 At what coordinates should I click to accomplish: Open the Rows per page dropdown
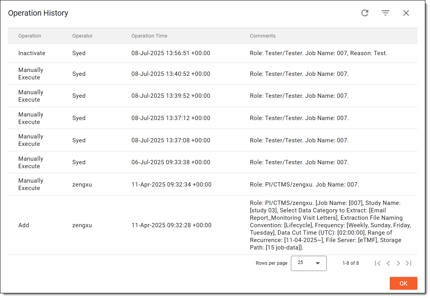coord(308,263)
